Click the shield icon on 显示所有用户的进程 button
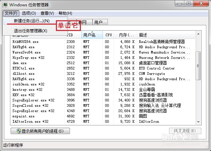Screen dimensions: 211x151 coord(19,131)
